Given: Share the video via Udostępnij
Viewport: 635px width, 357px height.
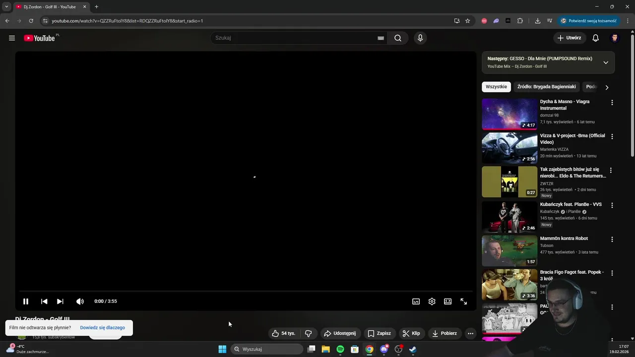Looking at the screenshot, I should pos(340,334).
